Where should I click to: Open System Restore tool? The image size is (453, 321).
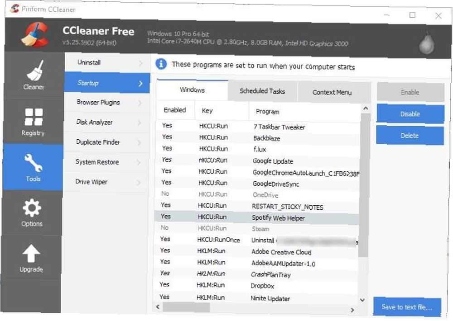coord(106,162)
